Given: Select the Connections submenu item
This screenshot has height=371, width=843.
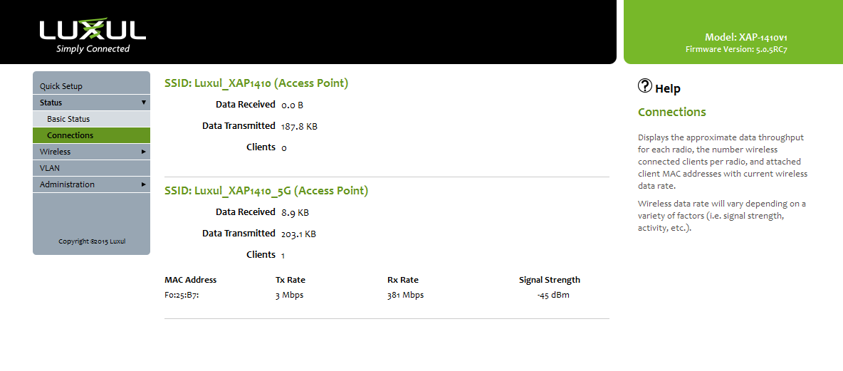Looking at the screenshot, I should pos(70,135).
